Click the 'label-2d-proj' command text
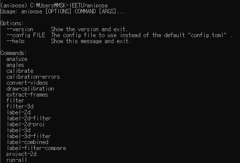The width and height of the screenshot is (240, 163). (26, 124)
